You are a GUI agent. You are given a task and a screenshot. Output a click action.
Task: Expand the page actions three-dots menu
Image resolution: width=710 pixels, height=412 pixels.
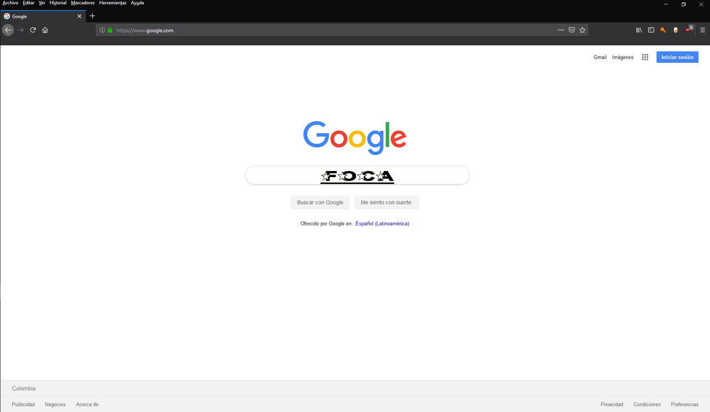coord(561,30)
